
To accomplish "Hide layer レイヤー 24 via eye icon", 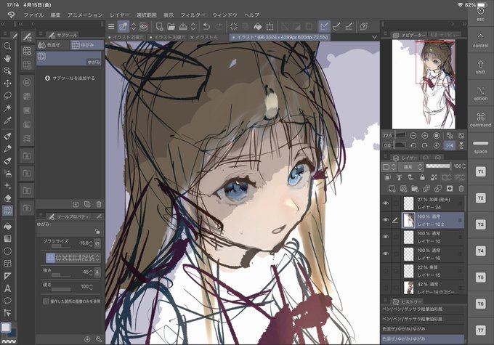I will [x=386, y=203].
